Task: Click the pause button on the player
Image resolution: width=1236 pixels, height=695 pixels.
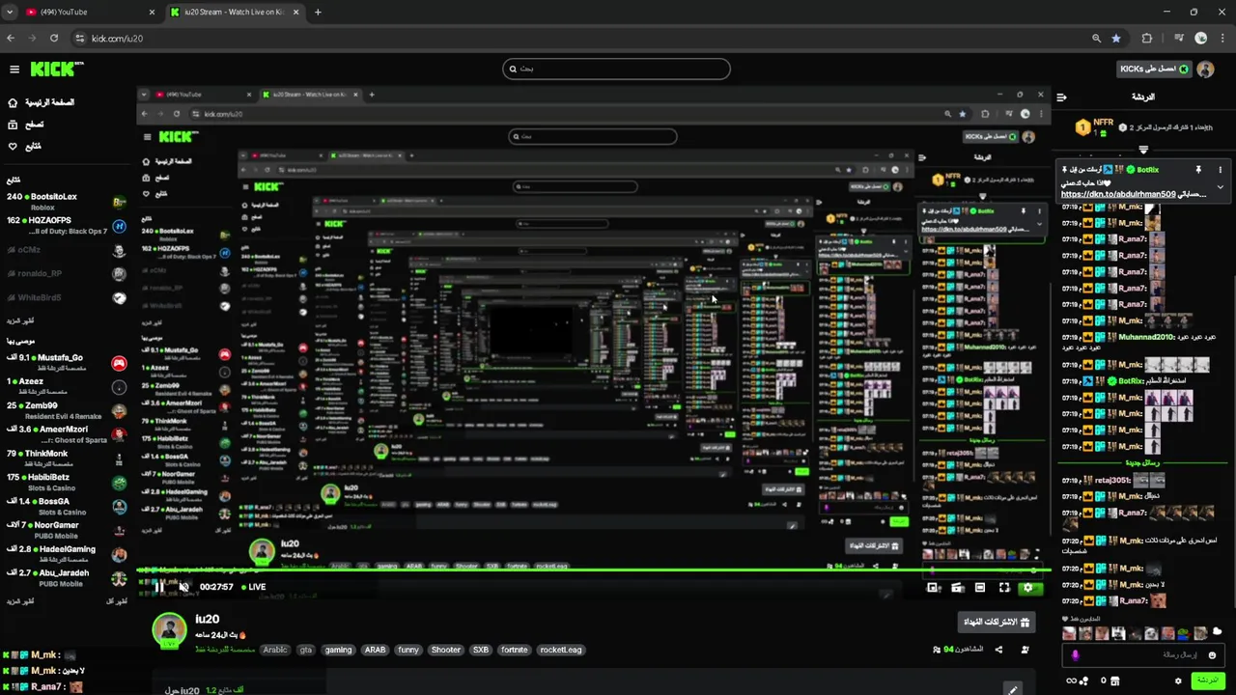Action: (160, 587)
